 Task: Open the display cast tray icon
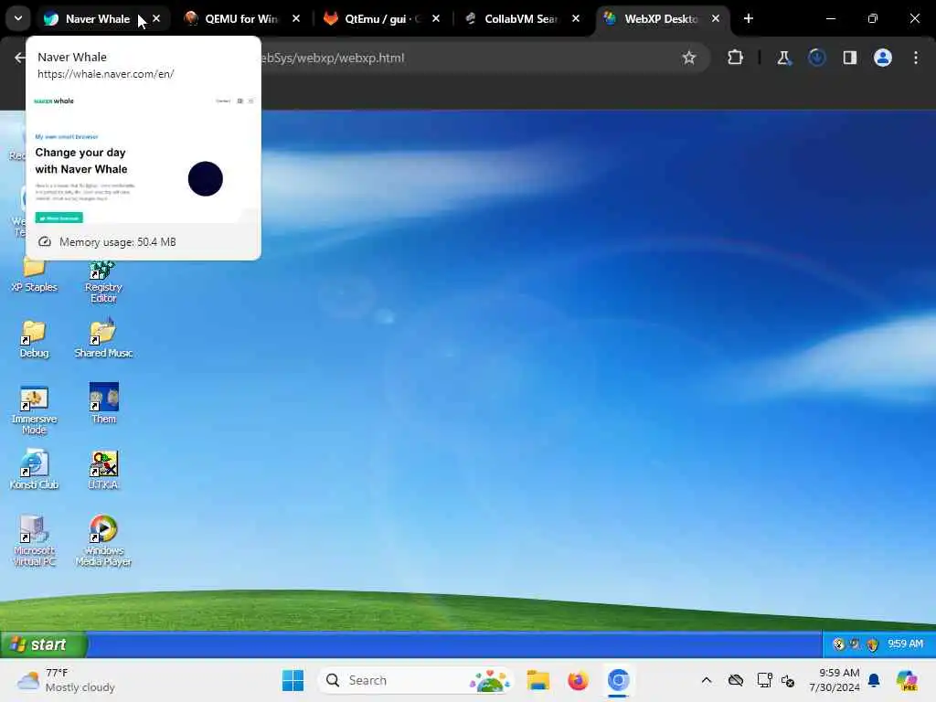pyautogui.click(x=763, y=680)
